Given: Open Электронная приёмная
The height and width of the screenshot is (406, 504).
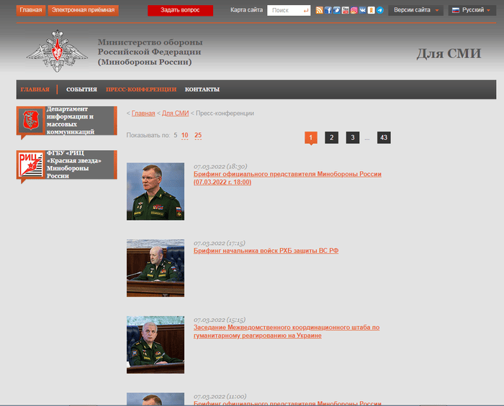Looking at the screenshot, I should point(84,10).
